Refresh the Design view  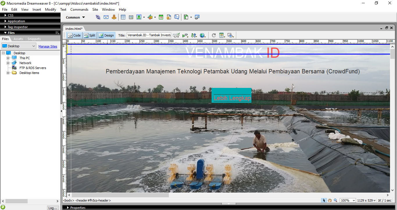[x=214, y=35]
